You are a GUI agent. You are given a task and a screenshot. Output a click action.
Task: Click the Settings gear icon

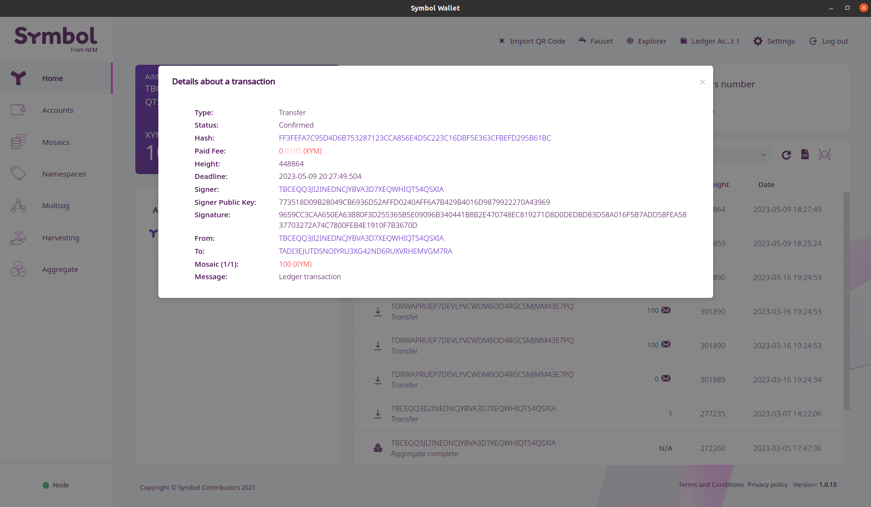(x=758, y=41)
